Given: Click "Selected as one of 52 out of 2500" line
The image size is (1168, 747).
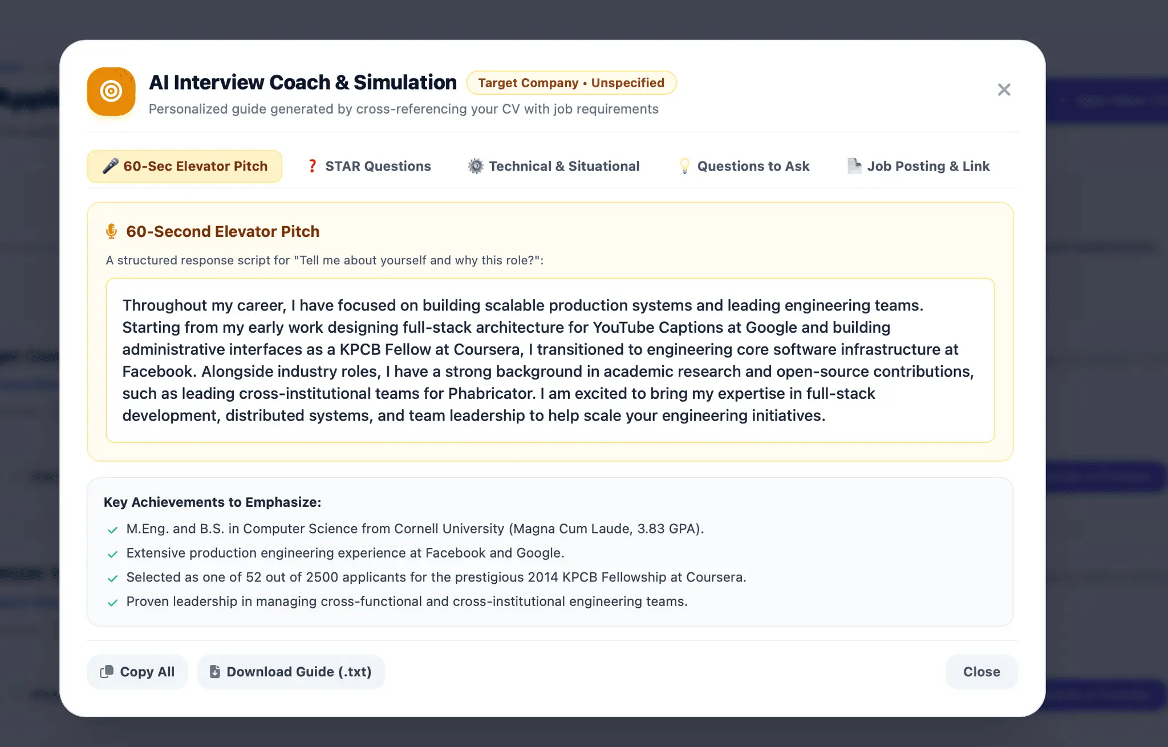Looking at the screenshot, I should [436, 577].
